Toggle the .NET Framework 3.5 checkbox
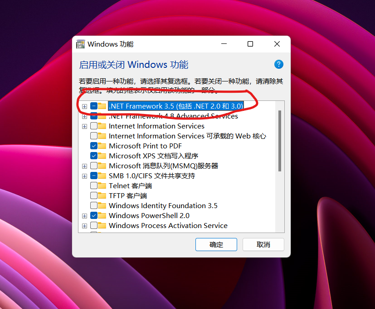The width and height of the screenshot is (375, 309). click(x=94, y=106)
